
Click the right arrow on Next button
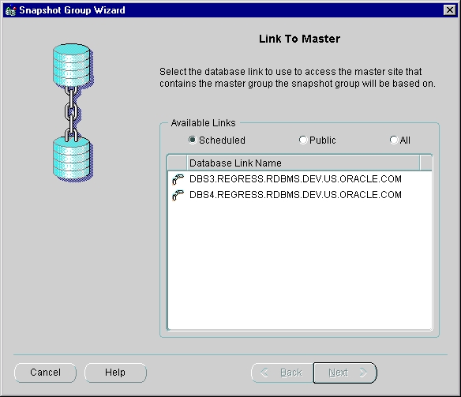(x=364, y=373)
